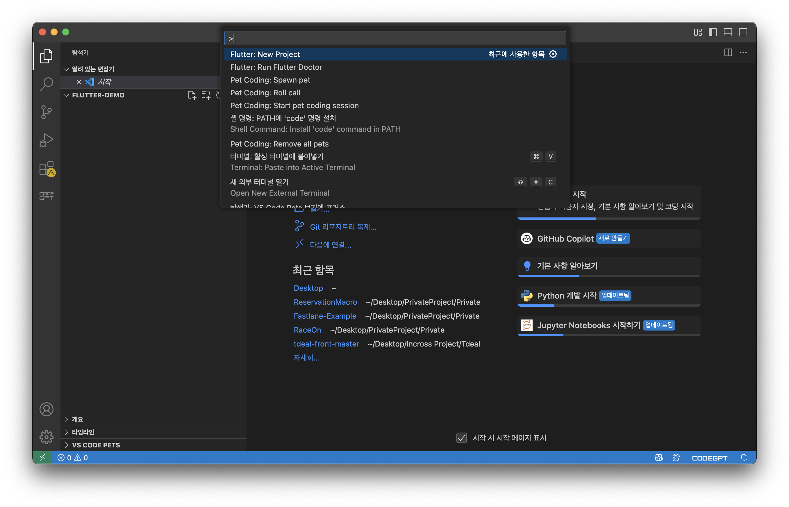Open the CodeGPT sidebar panel
789x507 pixels.
(47, 196)
